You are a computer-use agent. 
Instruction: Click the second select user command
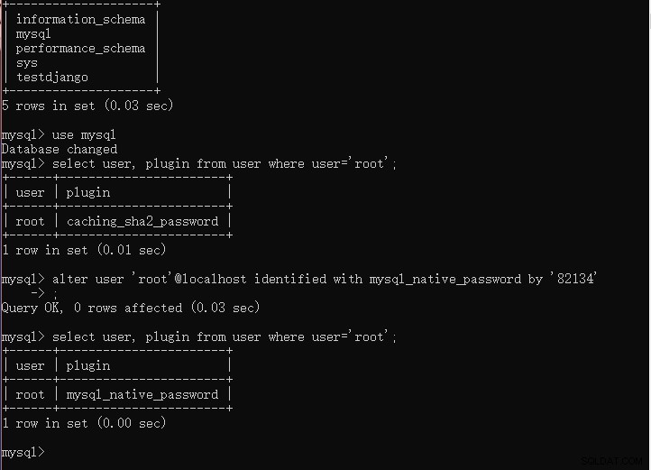(x=225, y=336)
